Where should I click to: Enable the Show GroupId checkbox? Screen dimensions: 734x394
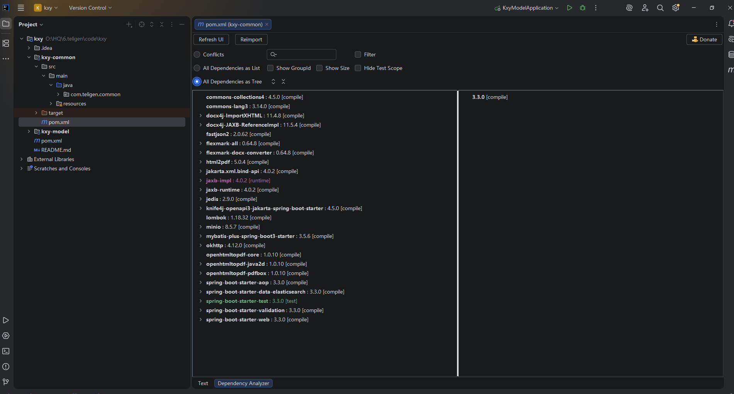270,68
